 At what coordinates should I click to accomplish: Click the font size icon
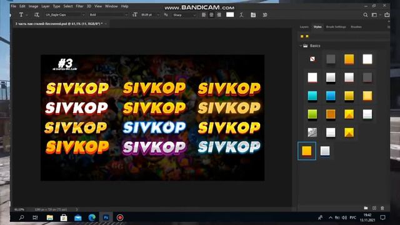(135, 15)
